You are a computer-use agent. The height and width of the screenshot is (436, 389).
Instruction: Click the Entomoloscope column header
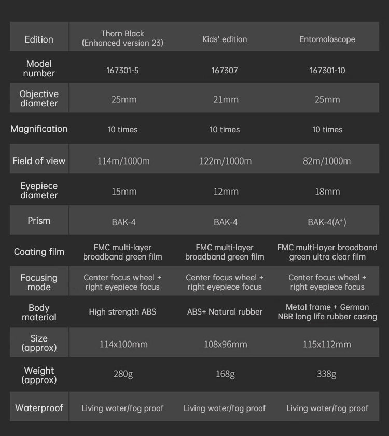click(x=327, y=39)
